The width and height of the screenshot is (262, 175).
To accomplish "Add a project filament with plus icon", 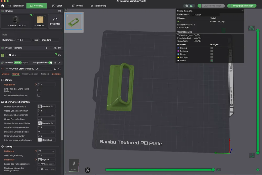I will point(46,48).
